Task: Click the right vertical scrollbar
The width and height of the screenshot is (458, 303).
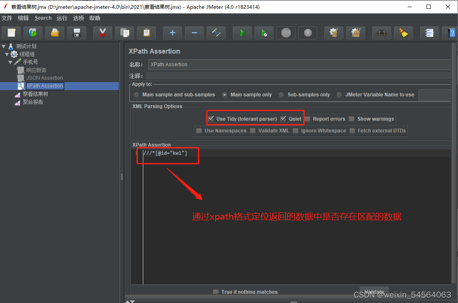Action: pos(454,163)
